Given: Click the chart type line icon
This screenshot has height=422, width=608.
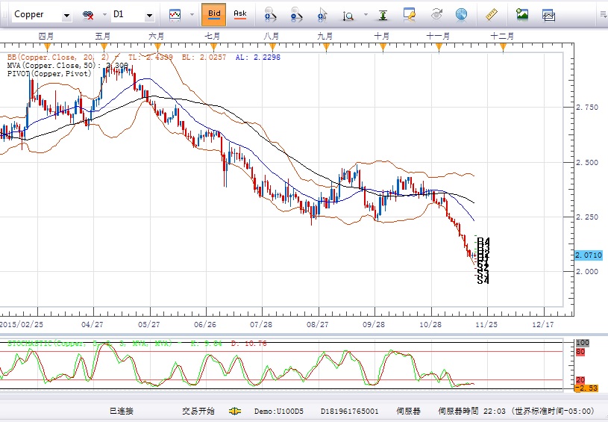Looking at the screenshot, I should [175, 14].
